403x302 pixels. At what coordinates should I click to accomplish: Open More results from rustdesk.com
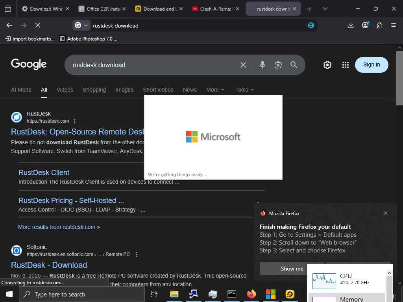click(x=59, y=227)
